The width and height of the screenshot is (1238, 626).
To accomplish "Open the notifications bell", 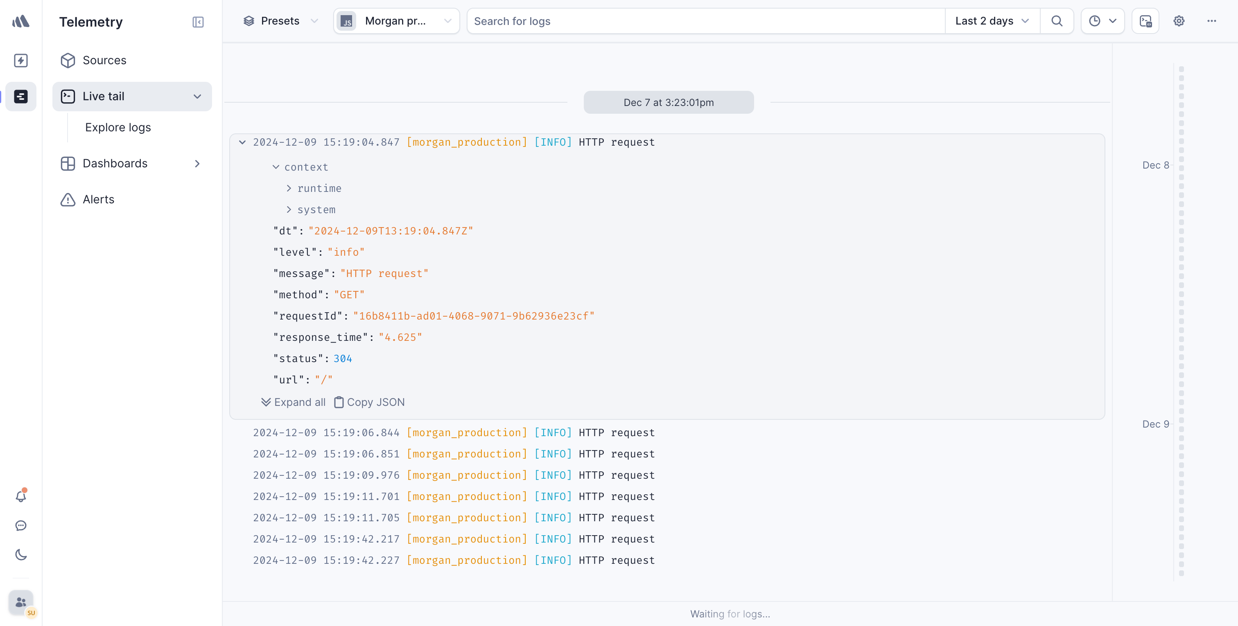I will point(20,496).
